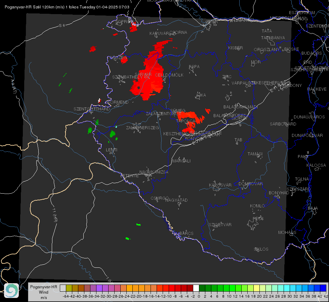Click the red echo just above the Tapolca label

187,115
